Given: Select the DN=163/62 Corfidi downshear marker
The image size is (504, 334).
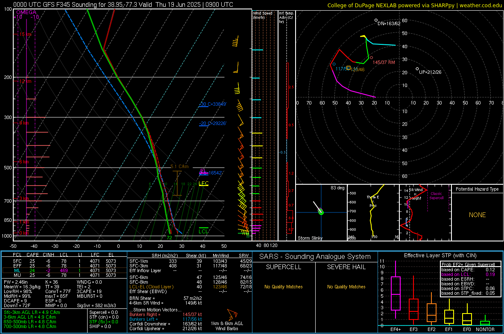Looking at the screenshot, I should pyautogui.click(x=376, y=20).
